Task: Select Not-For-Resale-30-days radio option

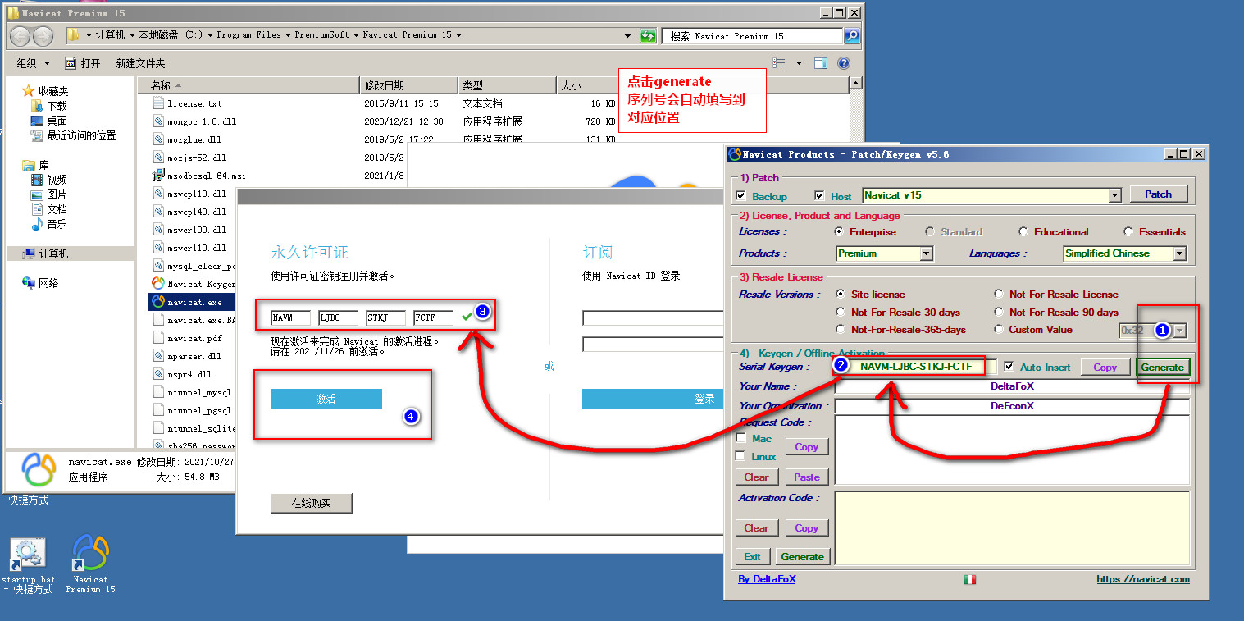Action: point(841,312)
